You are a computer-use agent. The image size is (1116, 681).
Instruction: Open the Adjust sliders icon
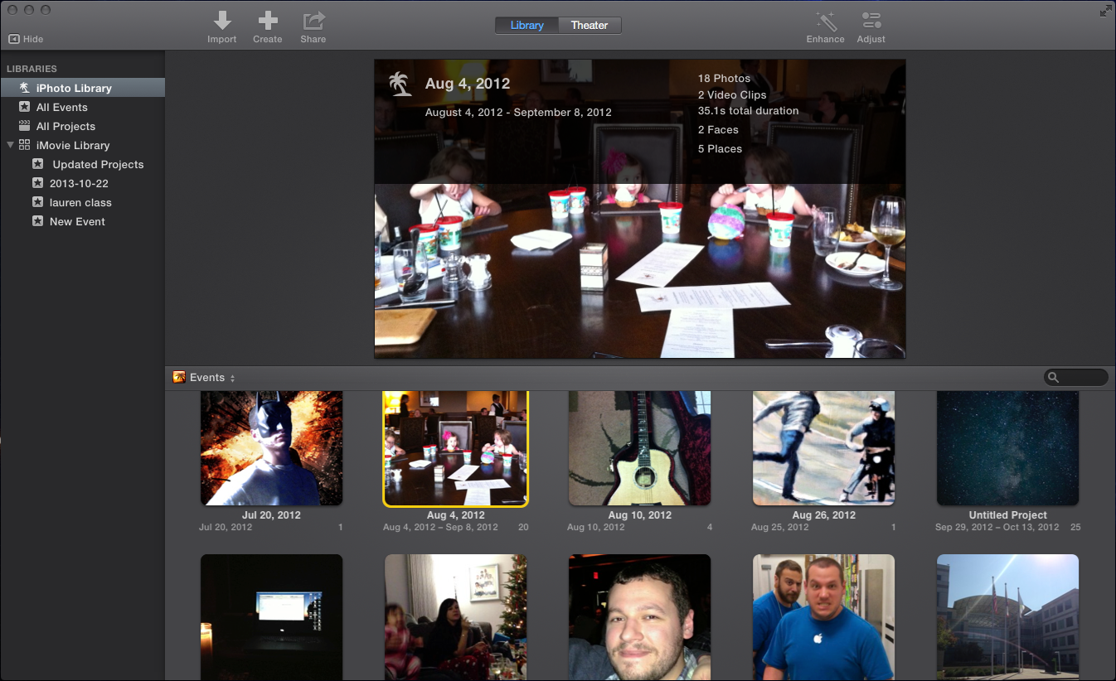[871, 21]
